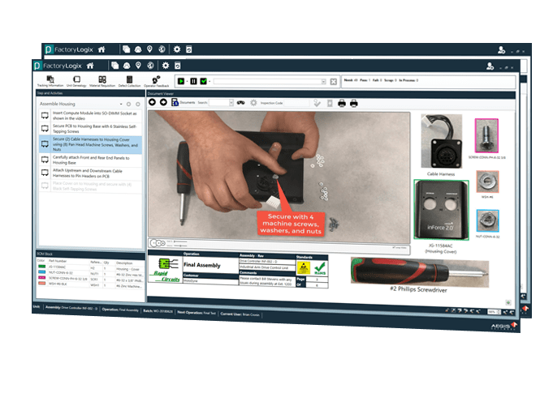
Task: Go to next document page
Action: pos(164,102)
